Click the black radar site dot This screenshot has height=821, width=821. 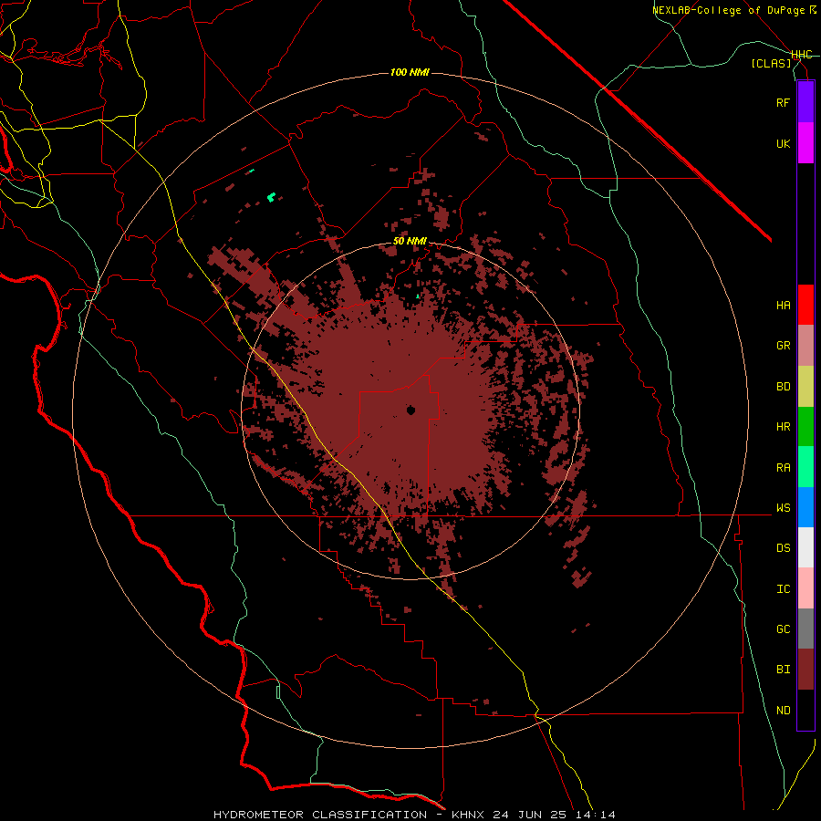pyautogui.click(x=411, y=410)
